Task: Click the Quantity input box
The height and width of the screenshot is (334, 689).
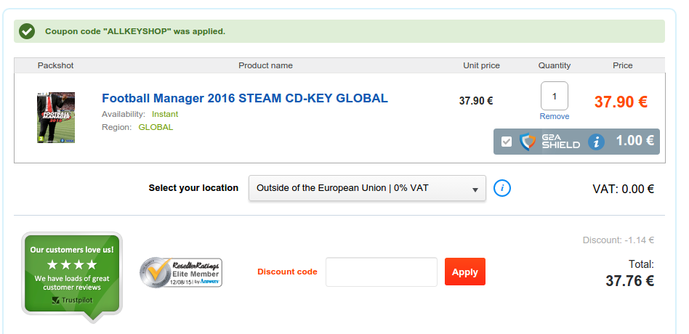Action: 554,96
